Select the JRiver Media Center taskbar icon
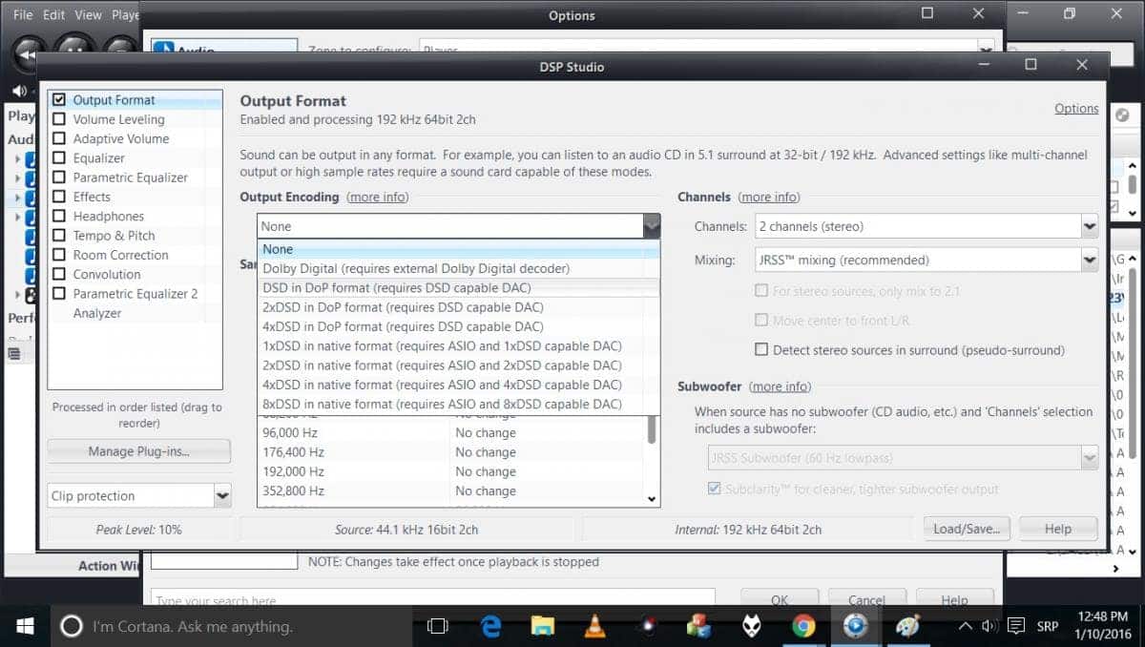This screenshot has width=1145, height=647. 855,627
